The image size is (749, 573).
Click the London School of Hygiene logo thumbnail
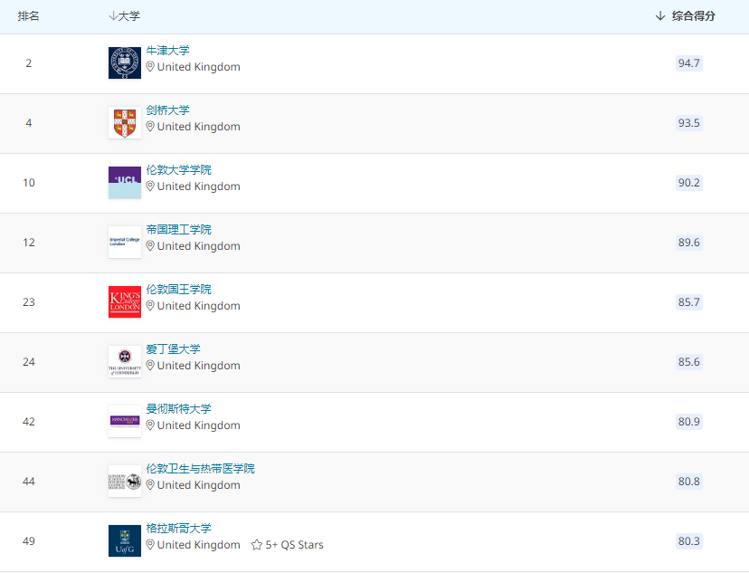124,481
